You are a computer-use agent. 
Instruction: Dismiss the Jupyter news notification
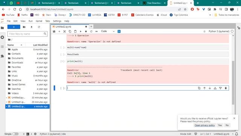pos(234,118)
